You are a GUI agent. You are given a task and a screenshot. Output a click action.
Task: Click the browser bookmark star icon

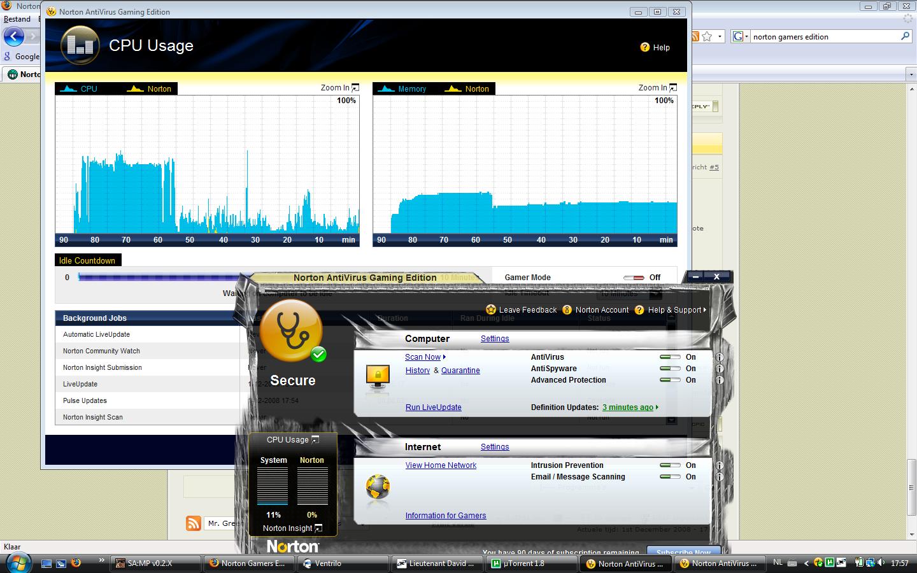(707, 36)
